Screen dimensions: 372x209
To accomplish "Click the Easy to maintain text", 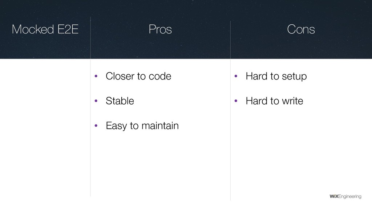I will tap(142, 126).
